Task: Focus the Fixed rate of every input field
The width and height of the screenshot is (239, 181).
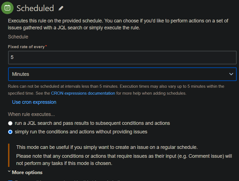Action: pyautogui.click(x=122, y=57)
